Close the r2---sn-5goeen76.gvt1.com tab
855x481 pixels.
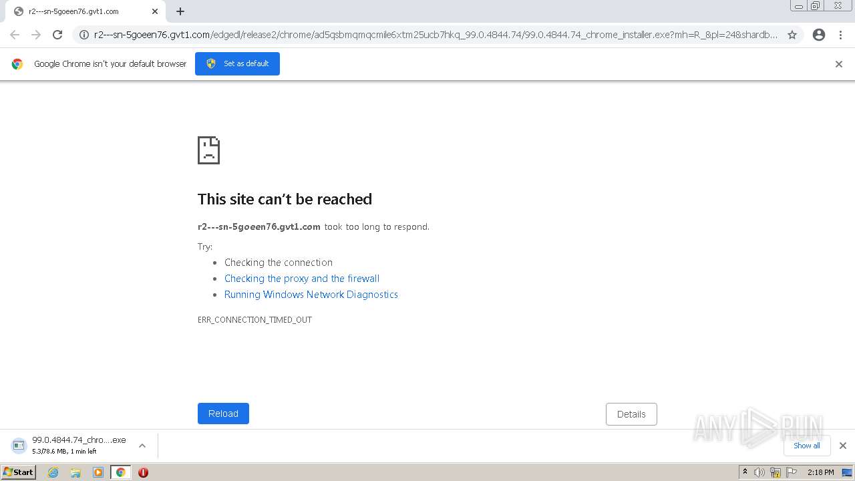click(x=155, y=11)
